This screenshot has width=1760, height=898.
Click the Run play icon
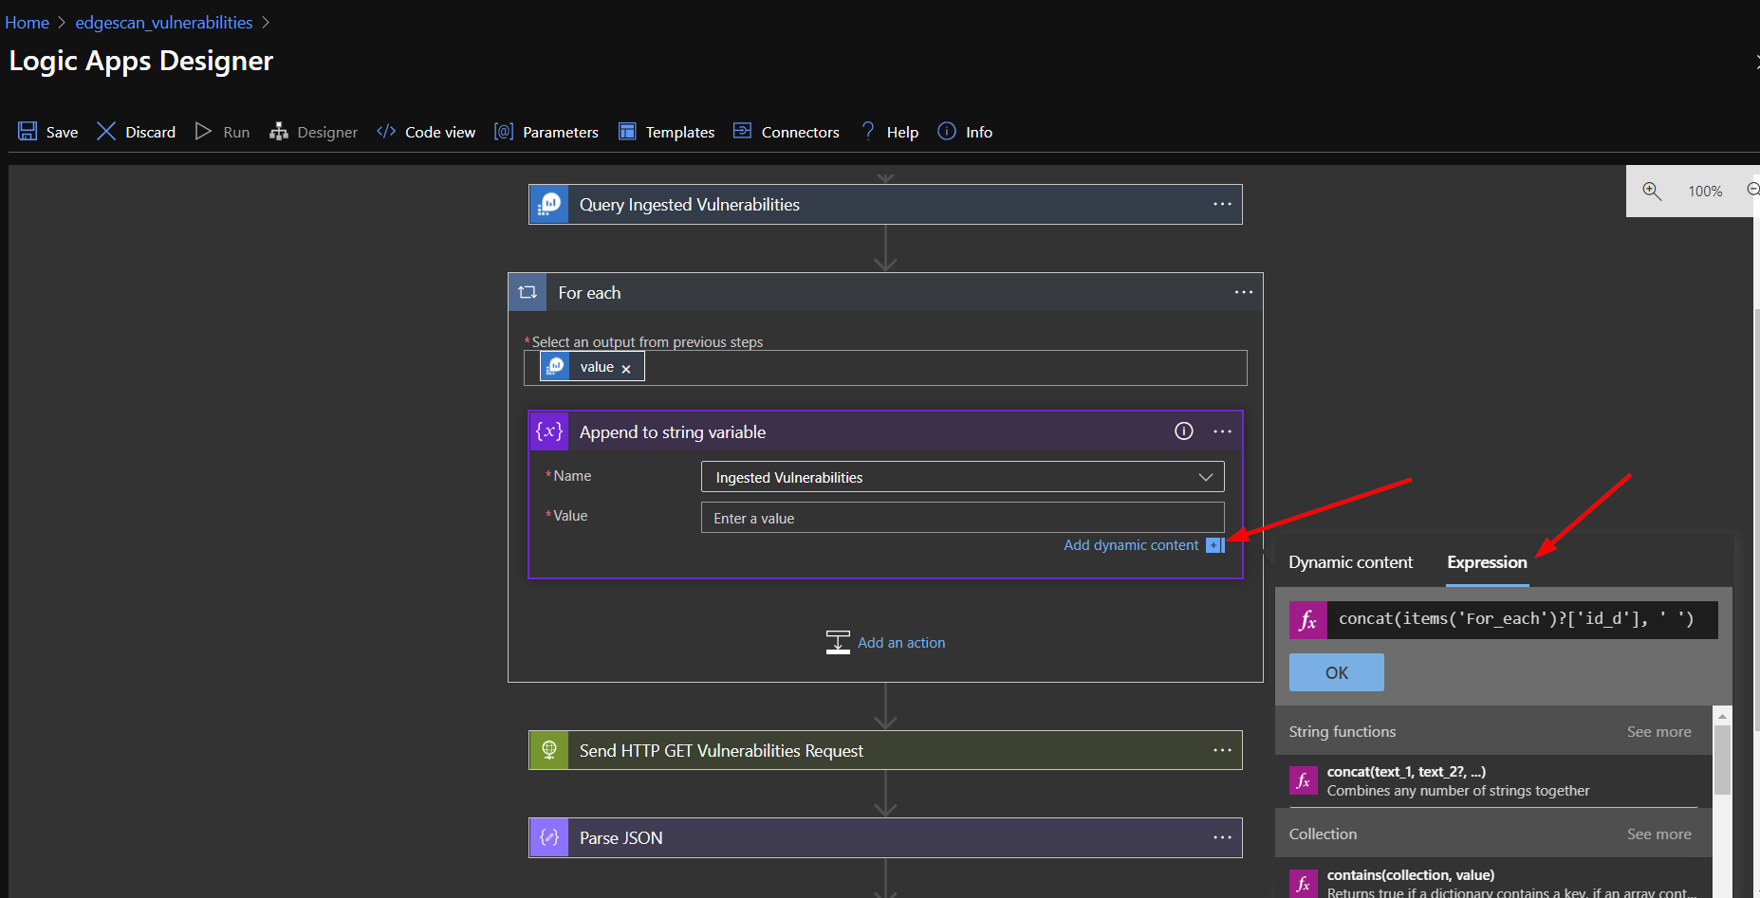pos(203,131)
